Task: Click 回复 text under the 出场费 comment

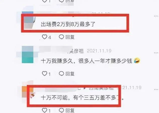Action: click(70, 37)
